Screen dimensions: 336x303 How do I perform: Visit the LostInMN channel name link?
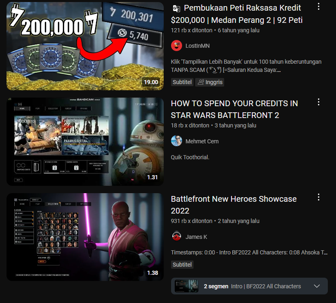coord(197,46)
